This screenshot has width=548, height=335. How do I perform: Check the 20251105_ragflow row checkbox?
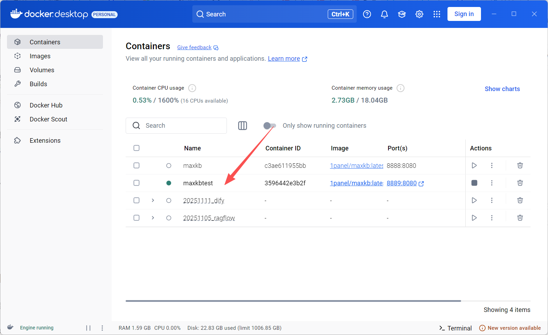pos(136,218)
